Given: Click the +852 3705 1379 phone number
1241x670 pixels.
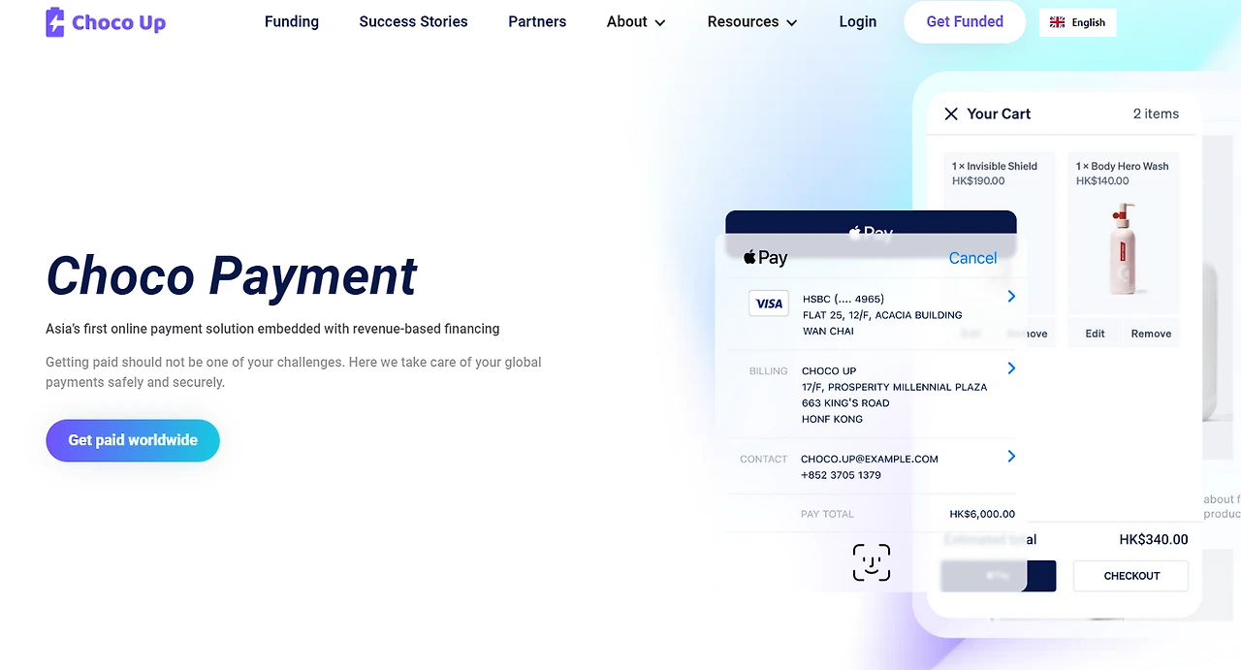Looking at the screenshot, I should (x=841, y=475).
